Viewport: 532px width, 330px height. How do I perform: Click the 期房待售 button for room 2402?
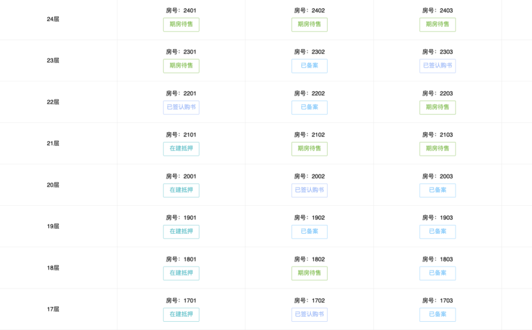pos(309,25)
